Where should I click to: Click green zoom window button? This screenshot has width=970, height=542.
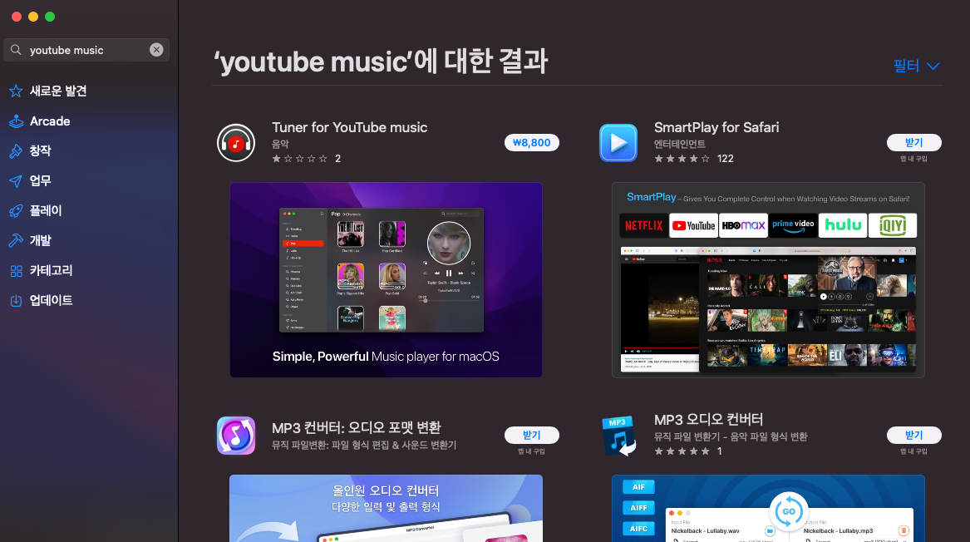[x=50, y=17]
